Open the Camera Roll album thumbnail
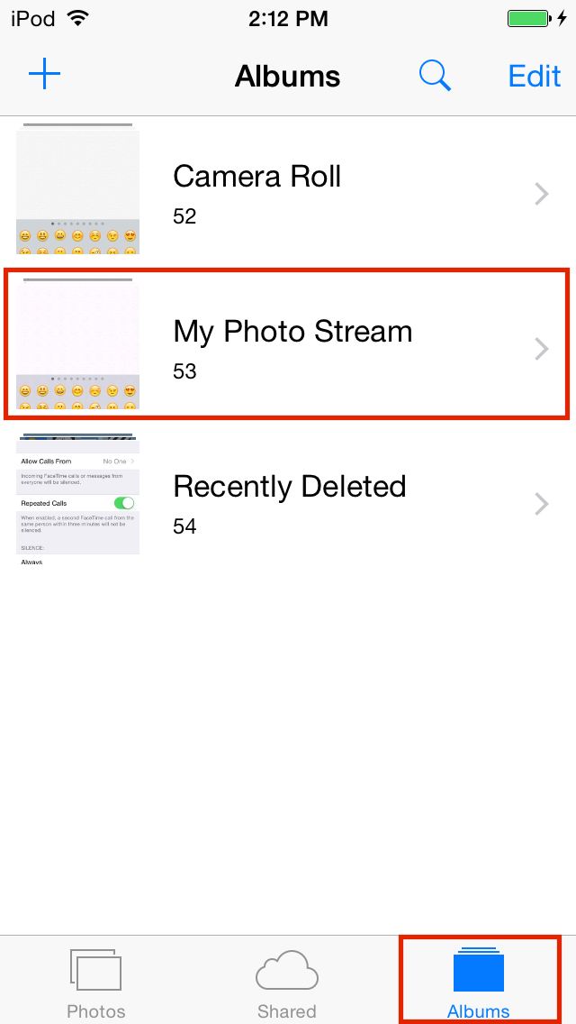 tap(77, 188)
